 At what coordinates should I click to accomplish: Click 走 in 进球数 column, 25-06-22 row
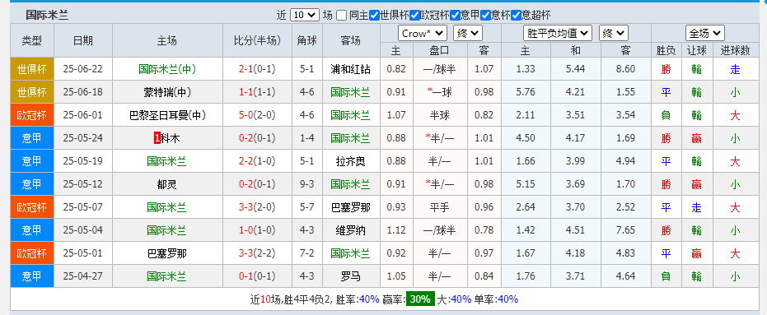(735, 69)
